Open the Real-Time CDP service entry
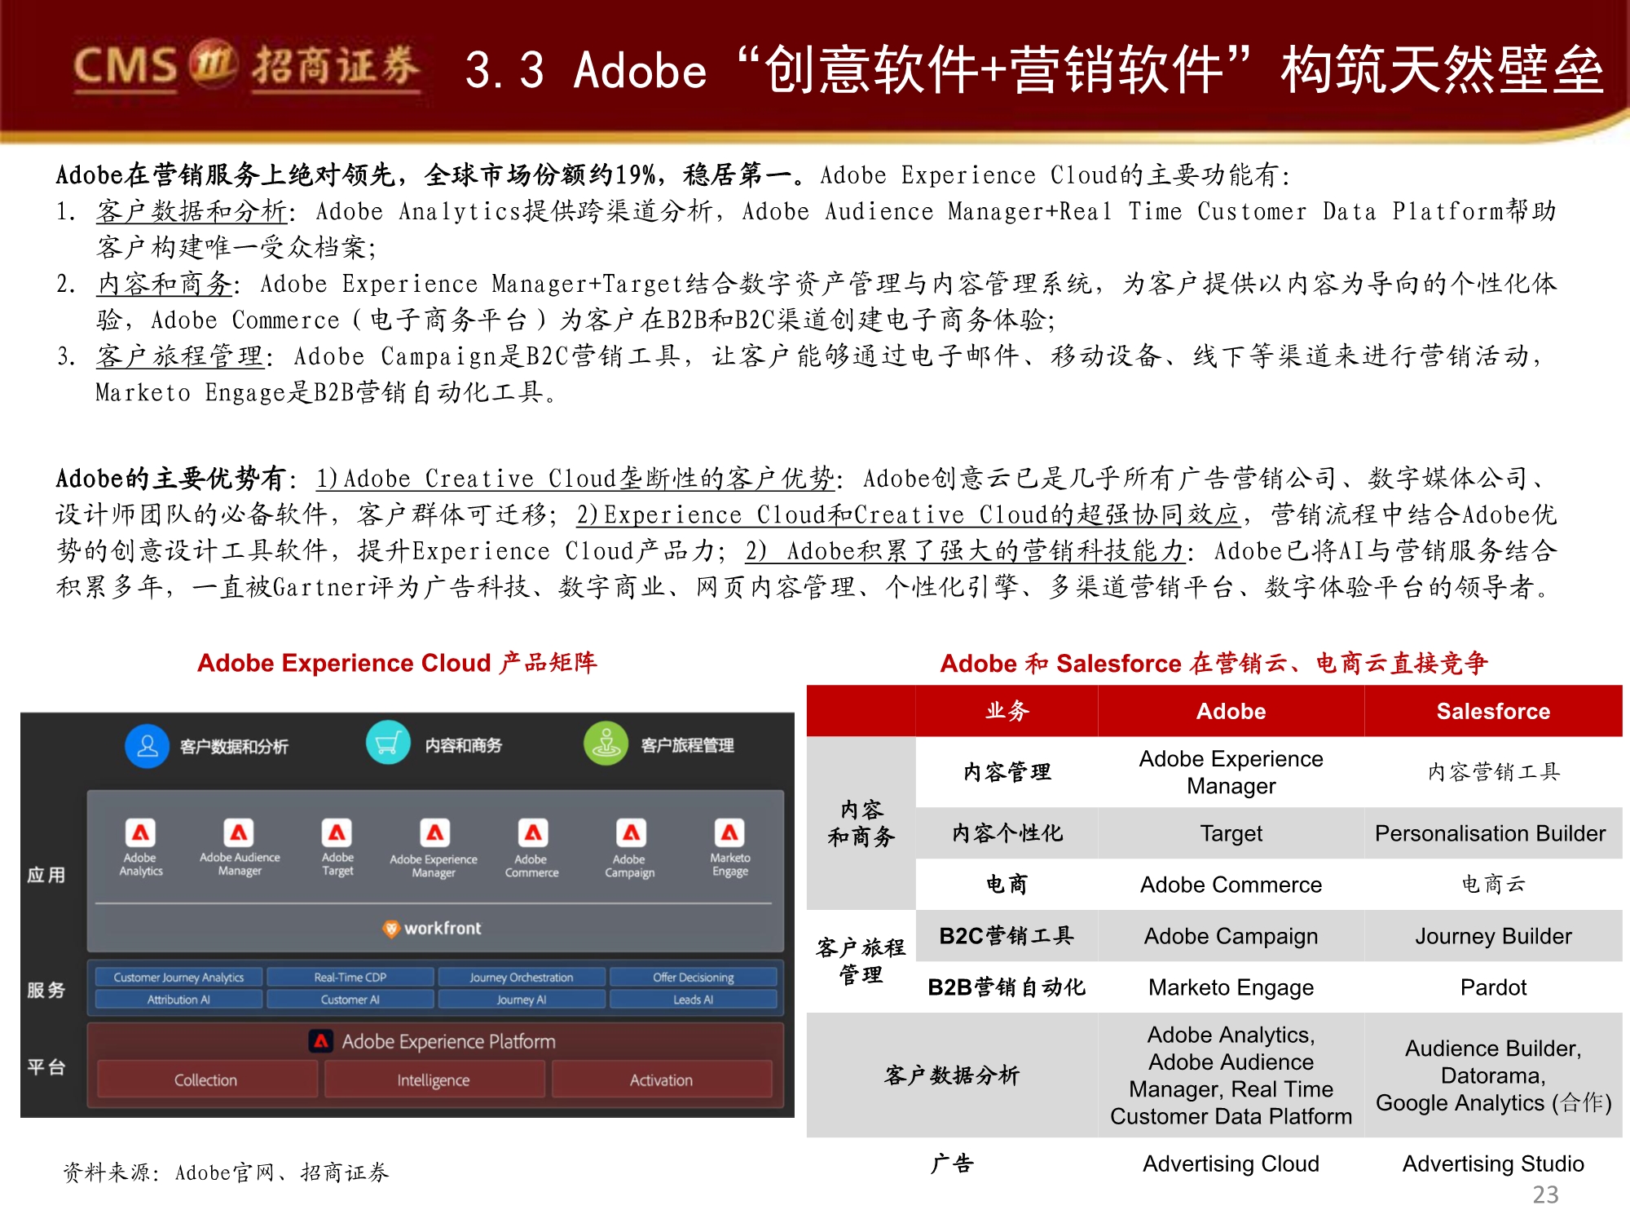Screen dimensions: 1630x1223 [x=350, y=976]
